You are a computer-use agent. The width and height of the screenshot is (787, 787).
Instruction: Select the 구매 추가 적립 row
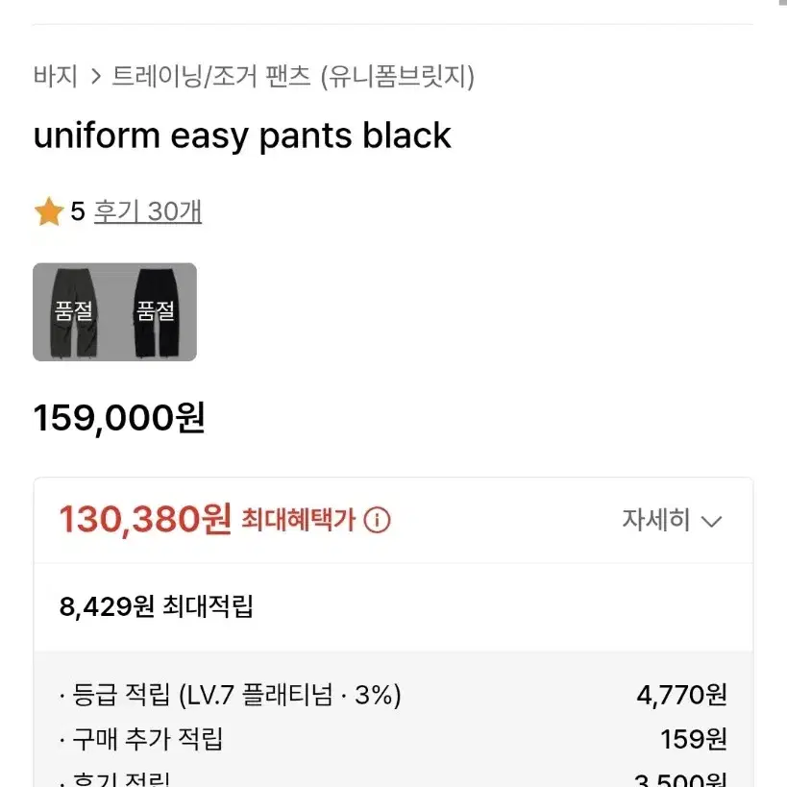click(394, 739)
